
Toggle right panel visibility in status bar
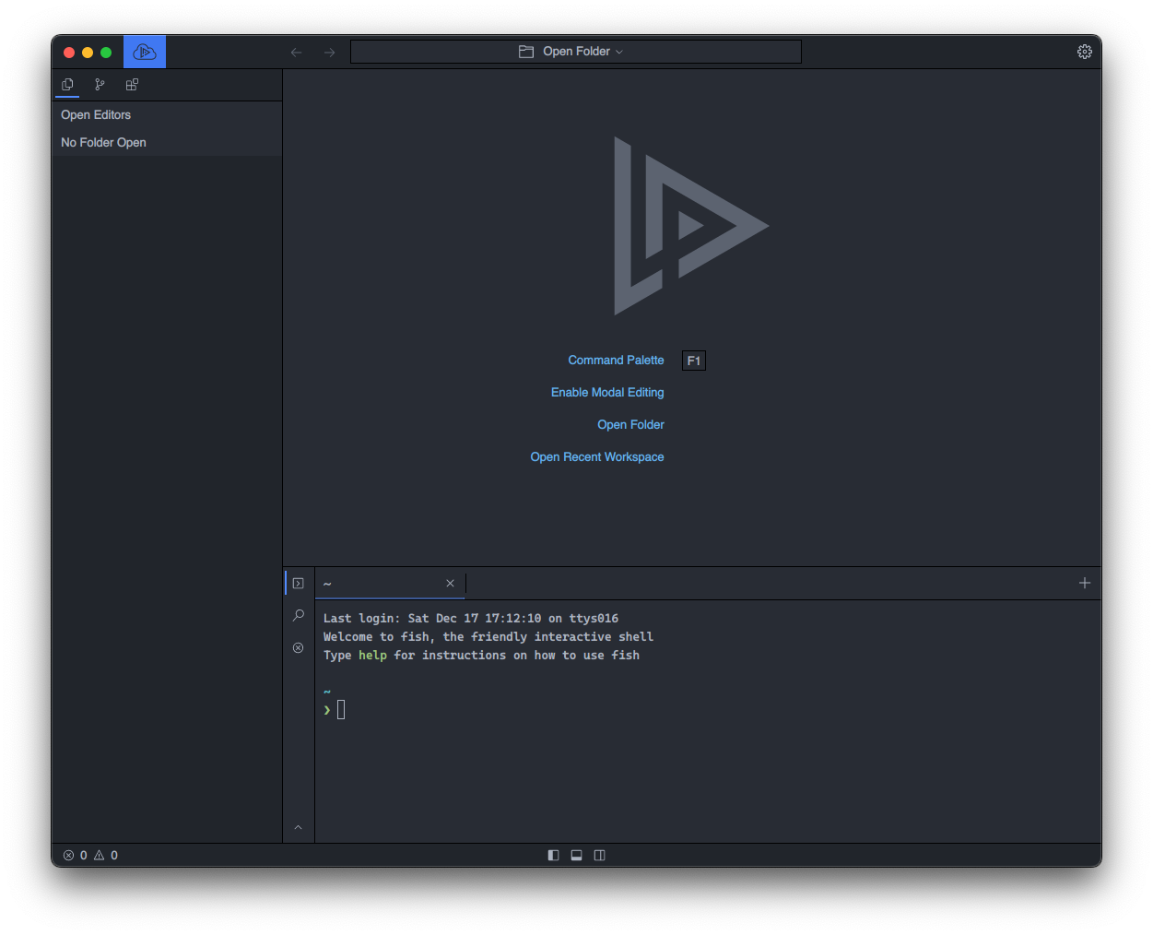click(x=599, y=855)
